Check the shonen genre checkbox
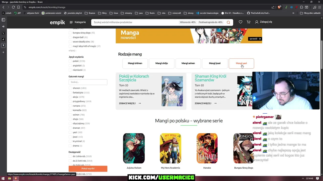Image resolution: width=323 pixels, height=181 pixels. tap(70, 88)
